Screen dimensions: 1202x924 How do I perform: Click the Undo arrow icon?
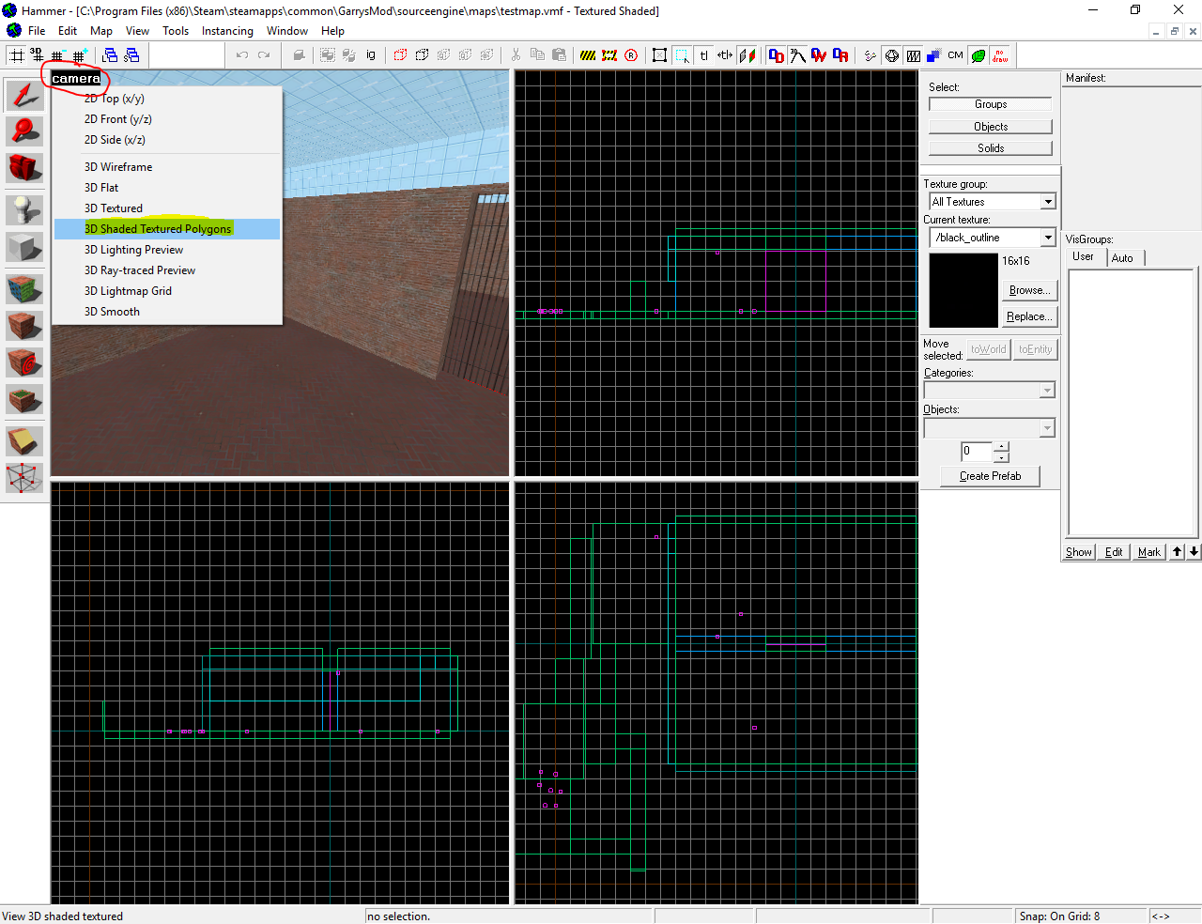tap(242, 55)
